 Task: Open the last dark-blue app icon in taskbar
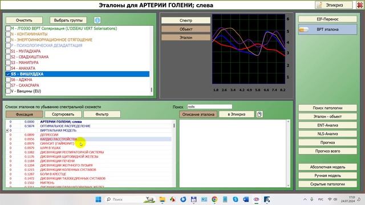click(x=267, y=199)
